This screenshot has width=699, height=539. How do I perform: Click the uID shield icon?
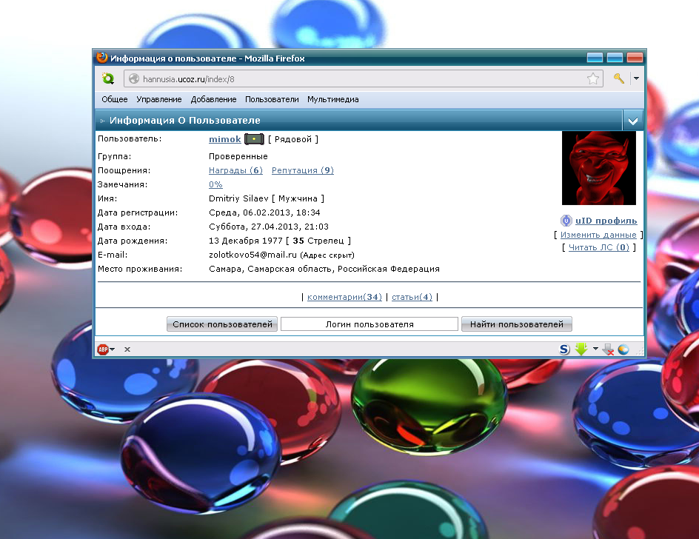pyautogui.click(x=566, y=221)
